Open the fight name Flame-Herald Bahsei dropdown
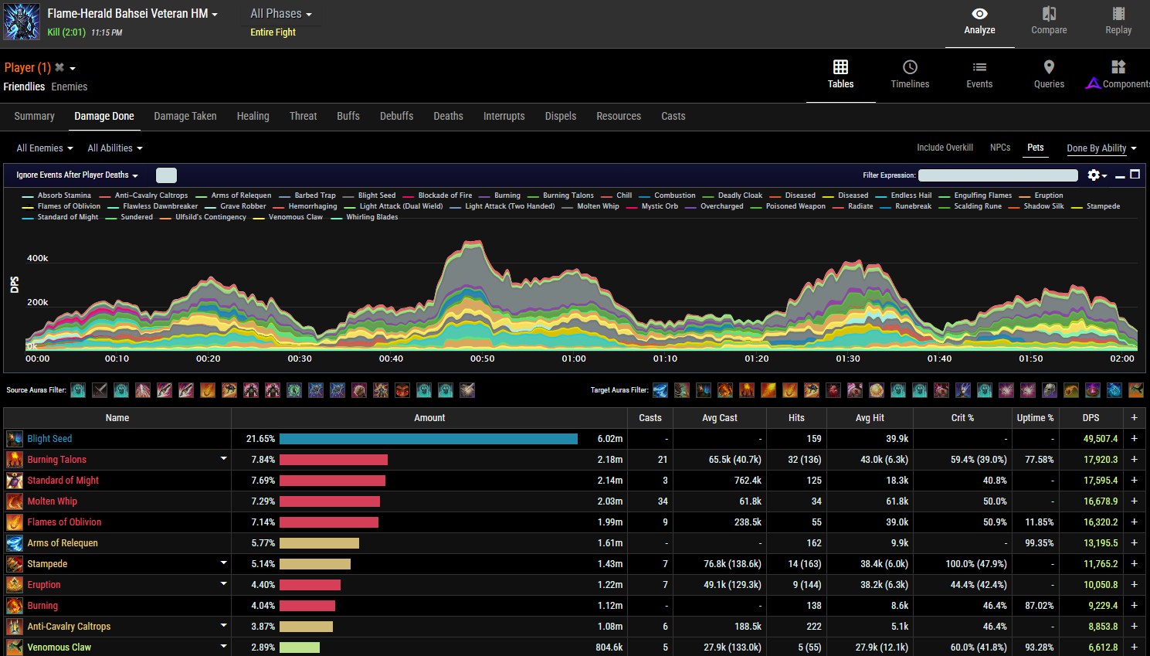 [x=132, y=13]
